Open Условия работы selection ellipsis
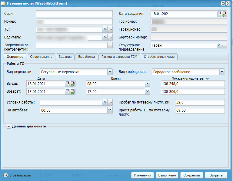 [x=110, y=102]
